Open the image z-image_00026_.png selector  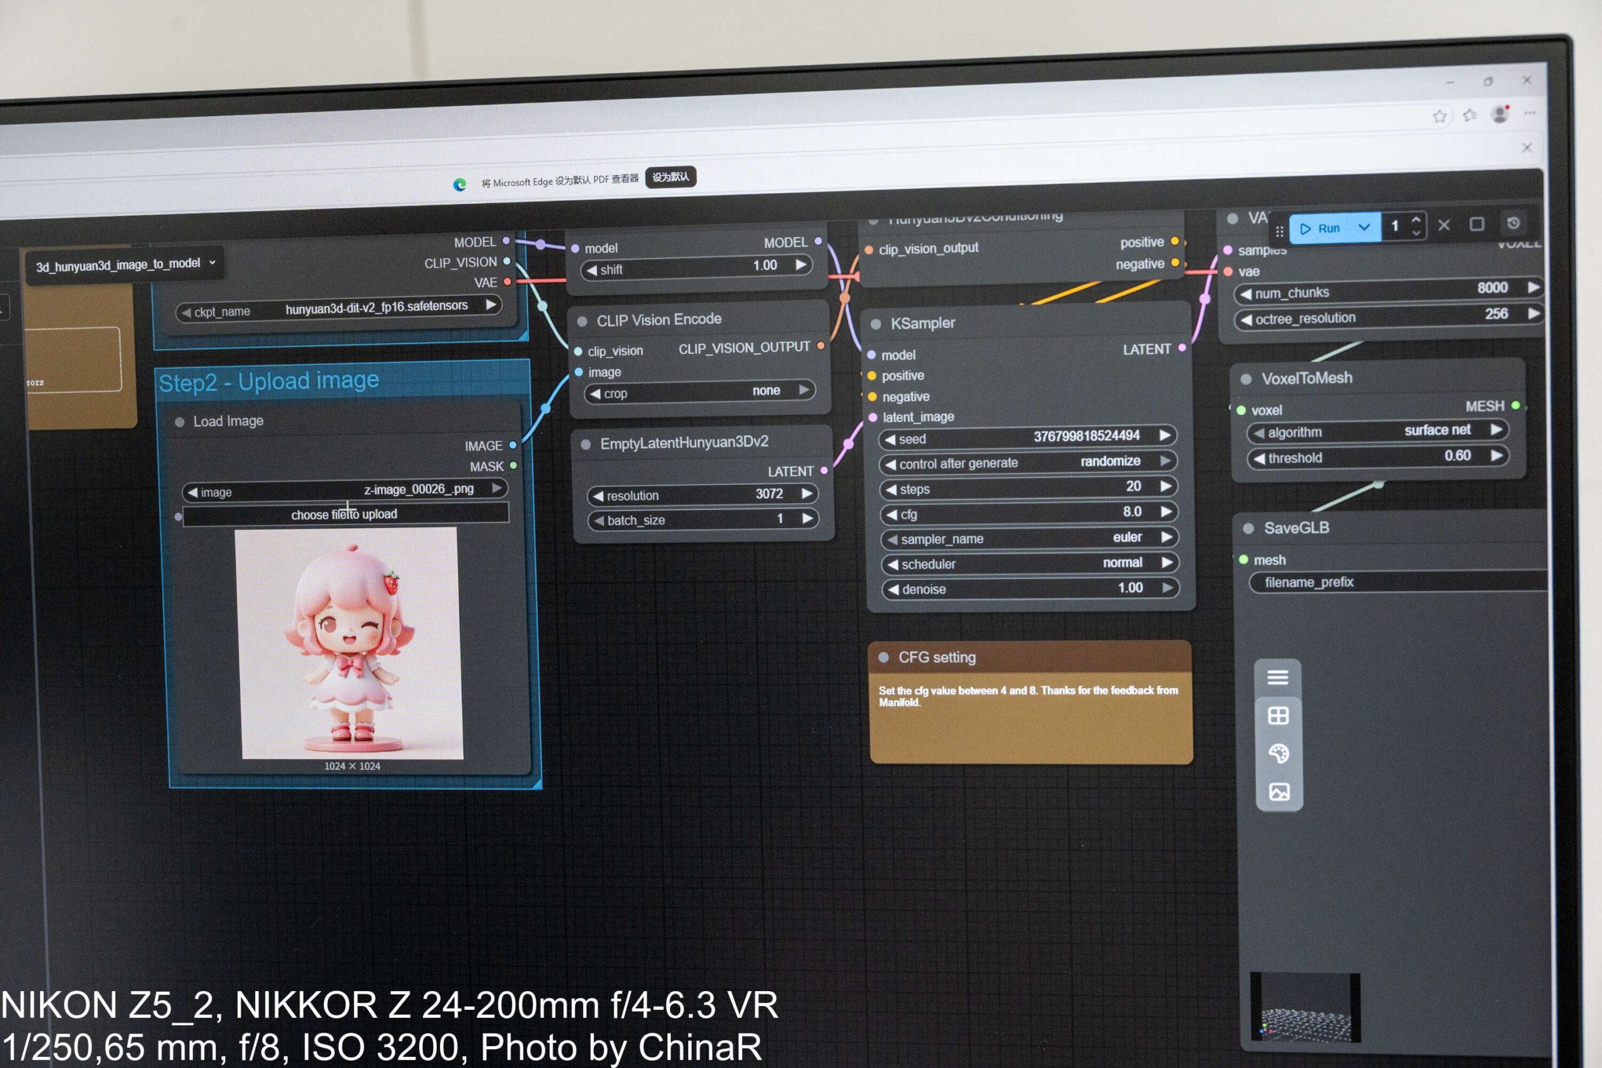tap(345, 491)
